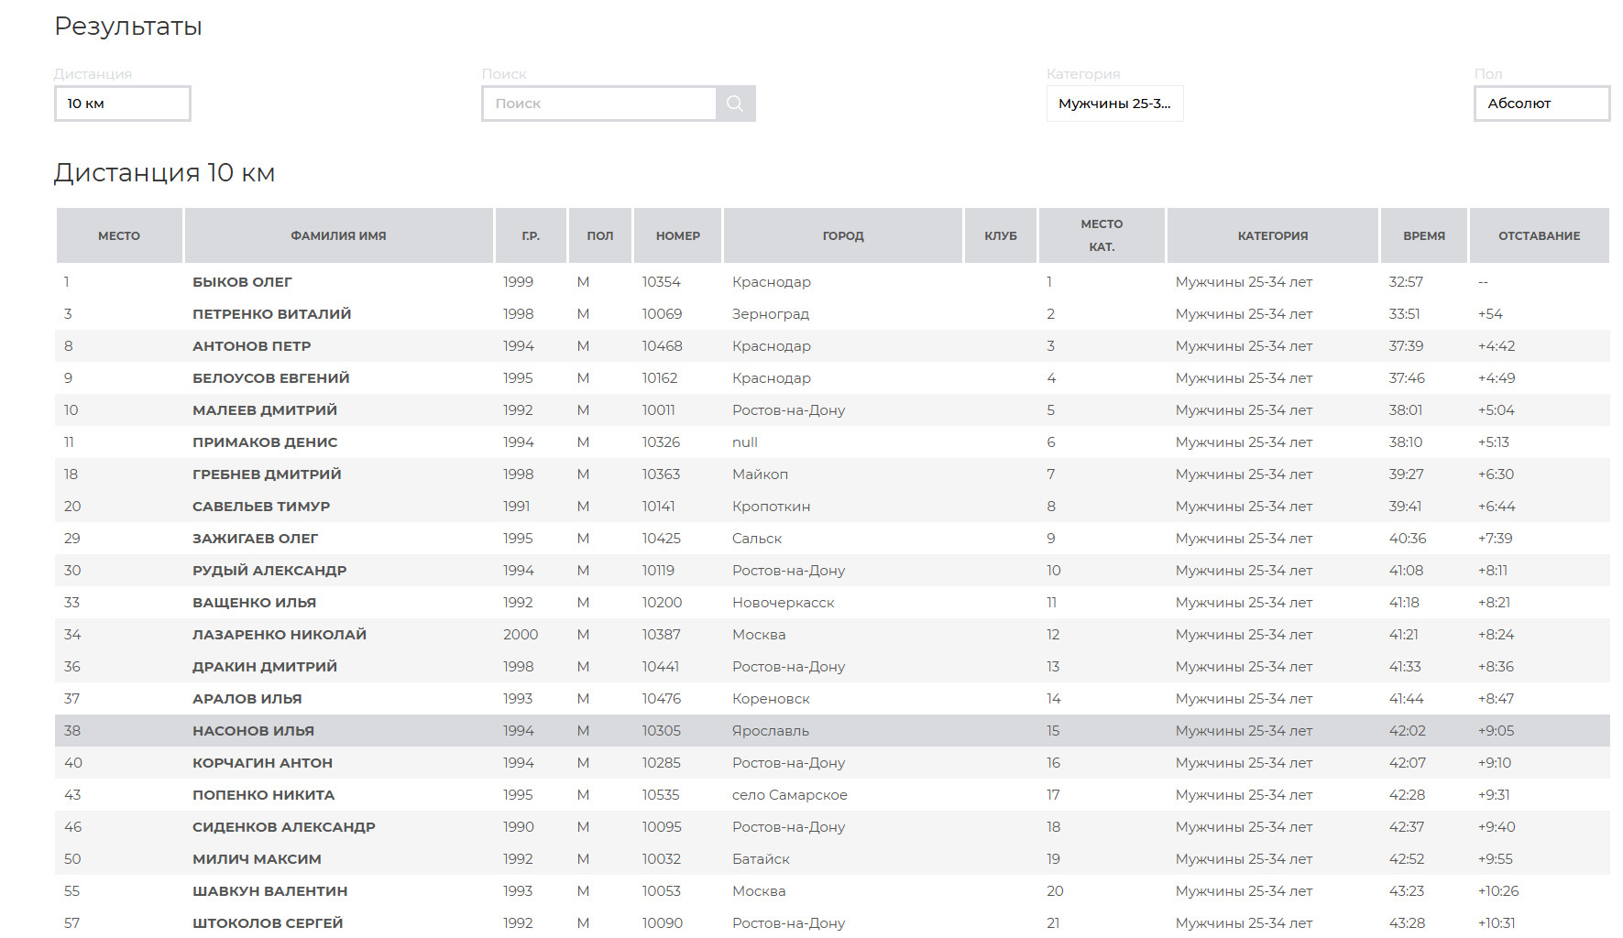Click birth year 2000 cell
The image size is (1623, 938).
pos(521,635)
